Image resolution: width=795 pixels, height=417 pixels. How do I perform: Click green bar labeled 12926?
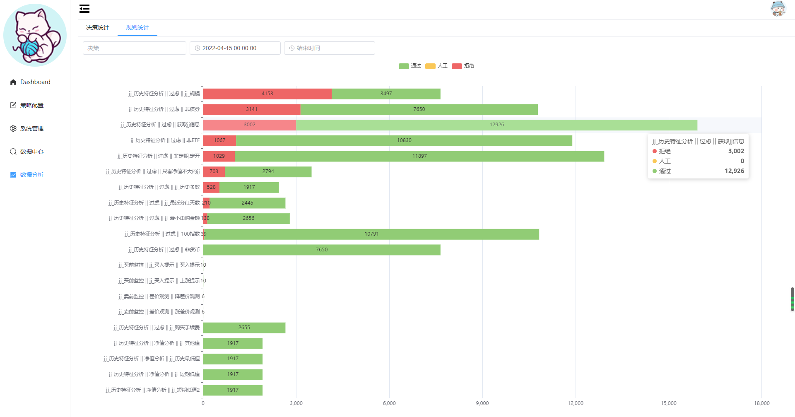pyautogui.click(x=497, y=125)
